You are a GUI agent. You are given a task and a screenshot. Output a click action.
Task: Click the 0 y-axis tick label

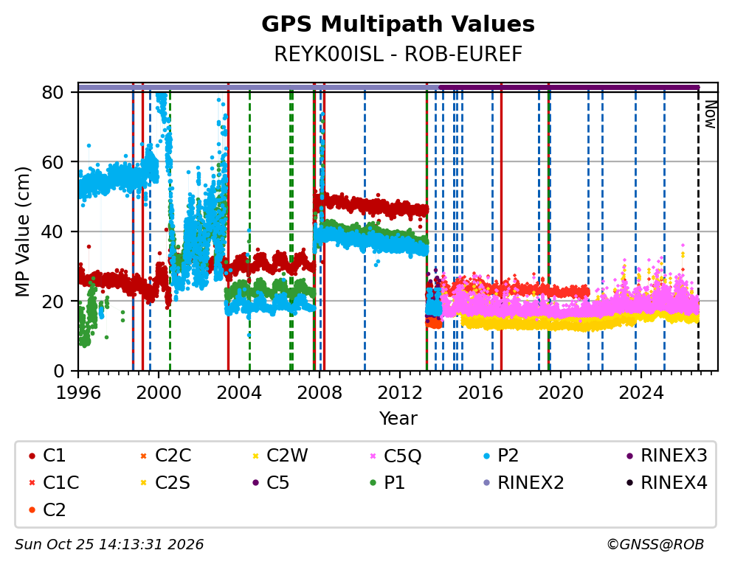click(59, 371)
